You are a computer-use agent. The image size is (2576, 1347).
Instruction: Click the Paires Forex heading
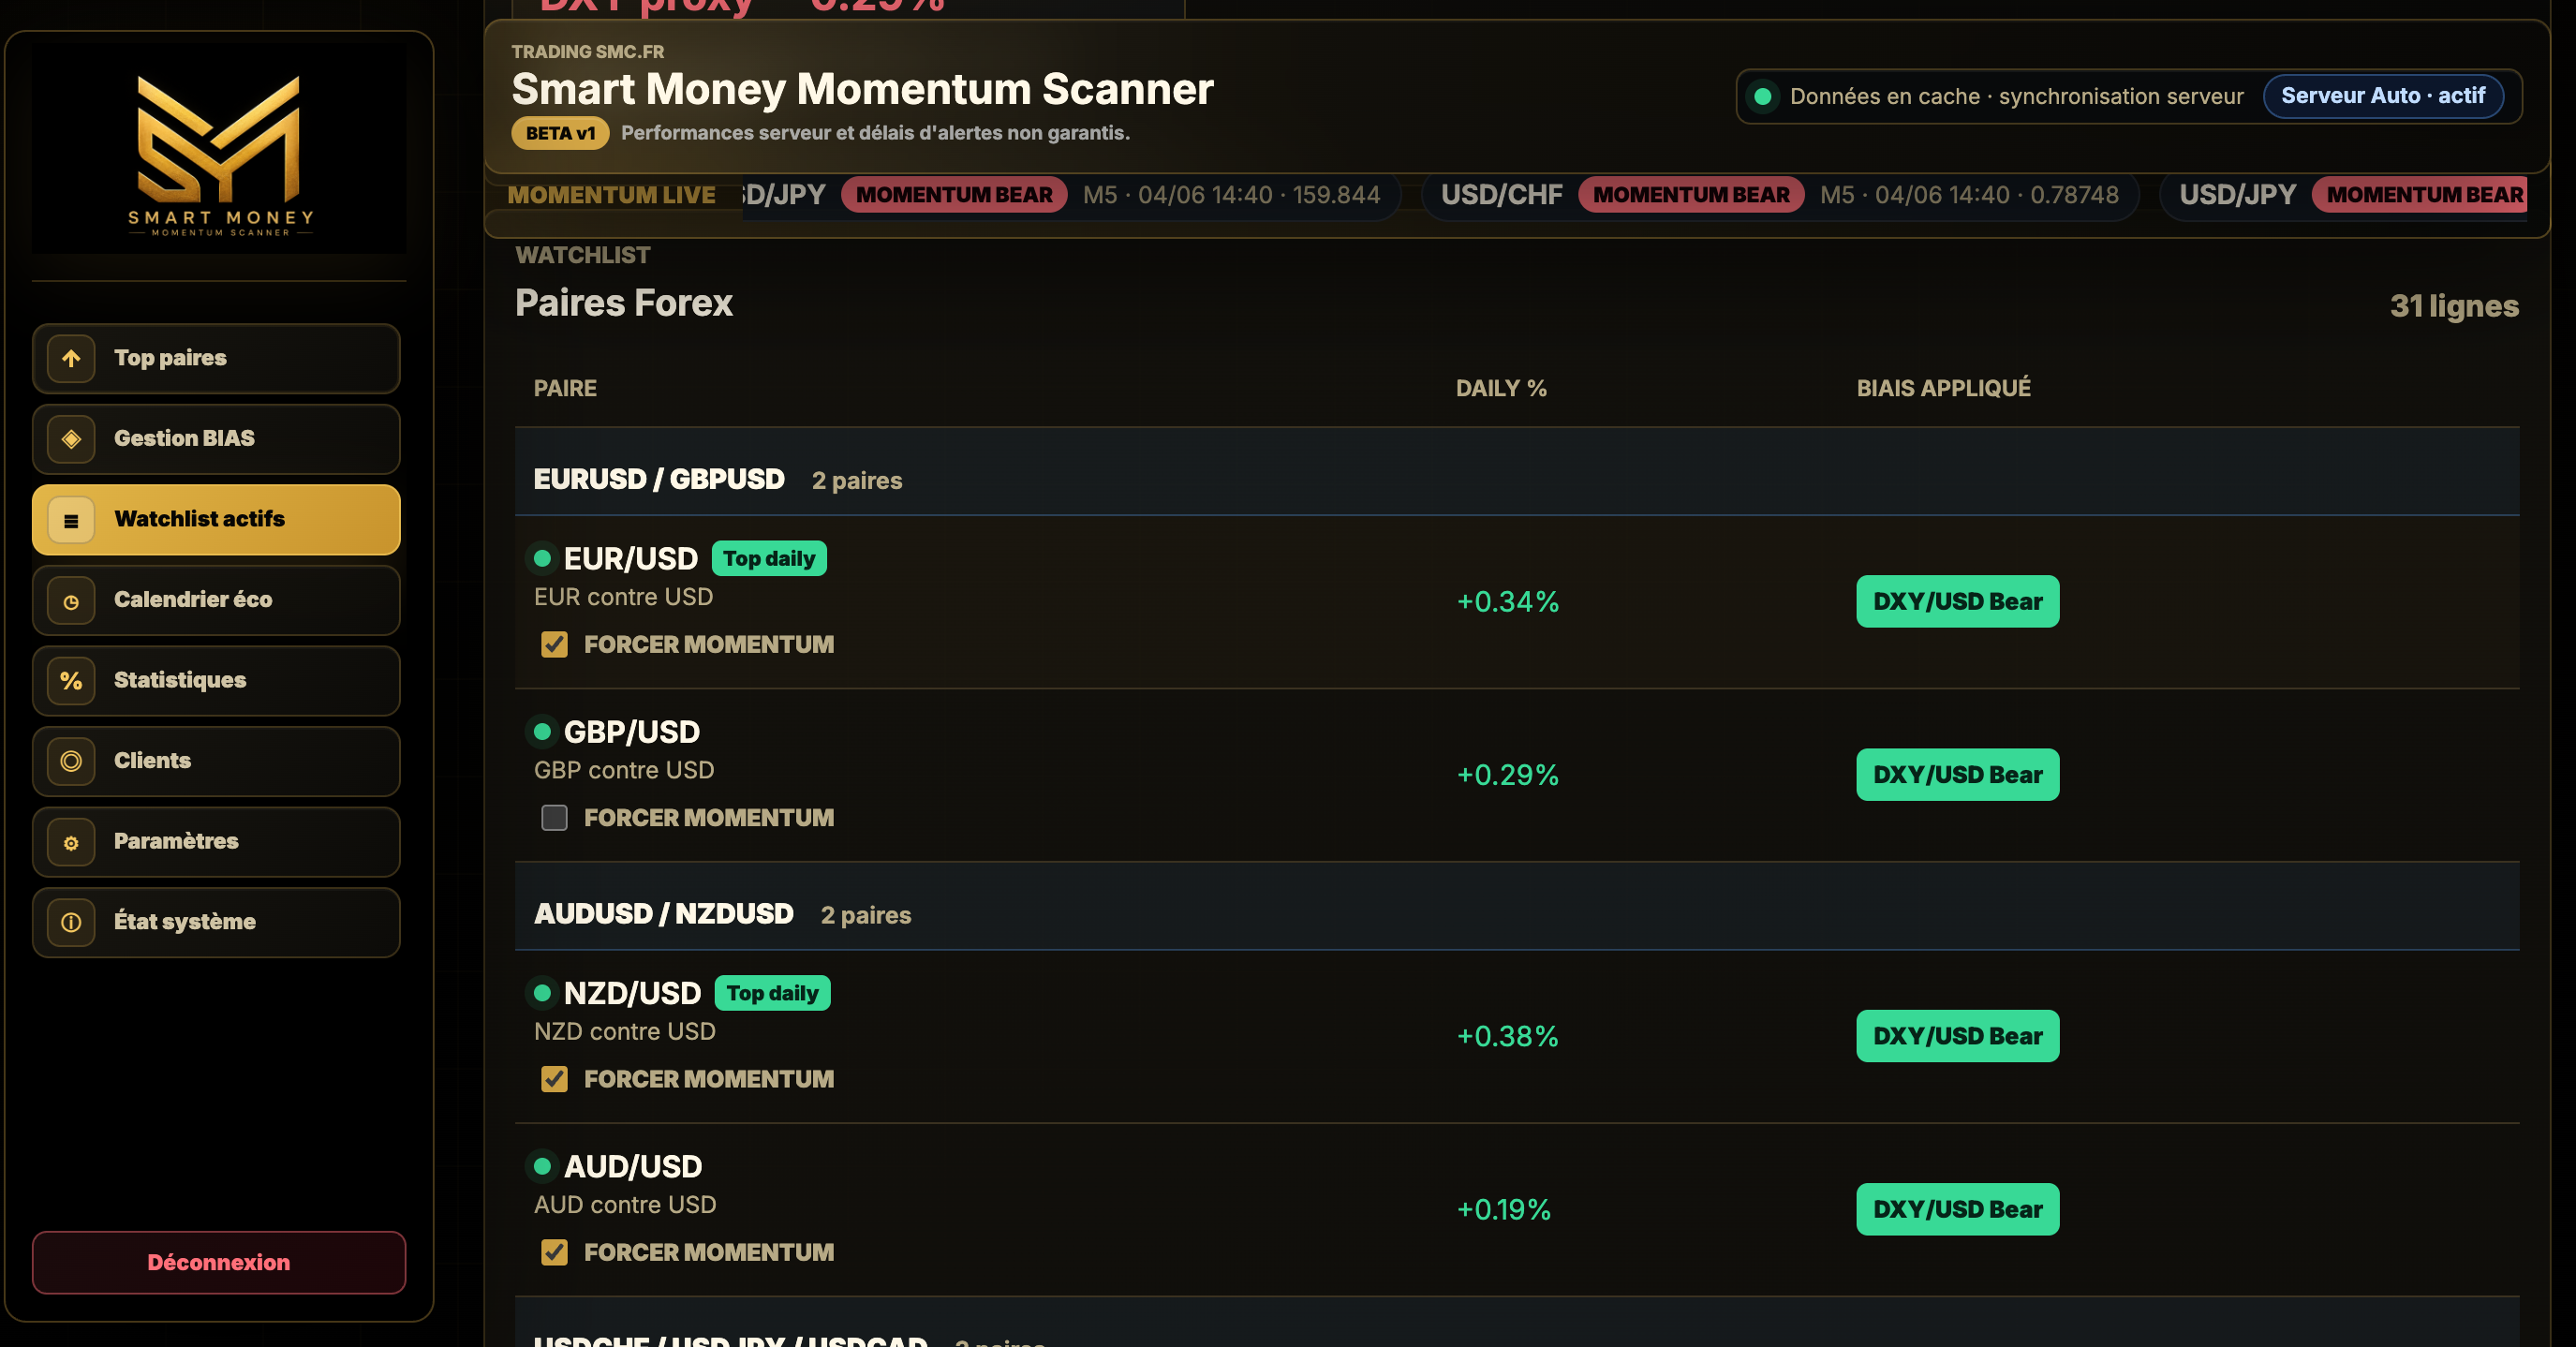624,303
